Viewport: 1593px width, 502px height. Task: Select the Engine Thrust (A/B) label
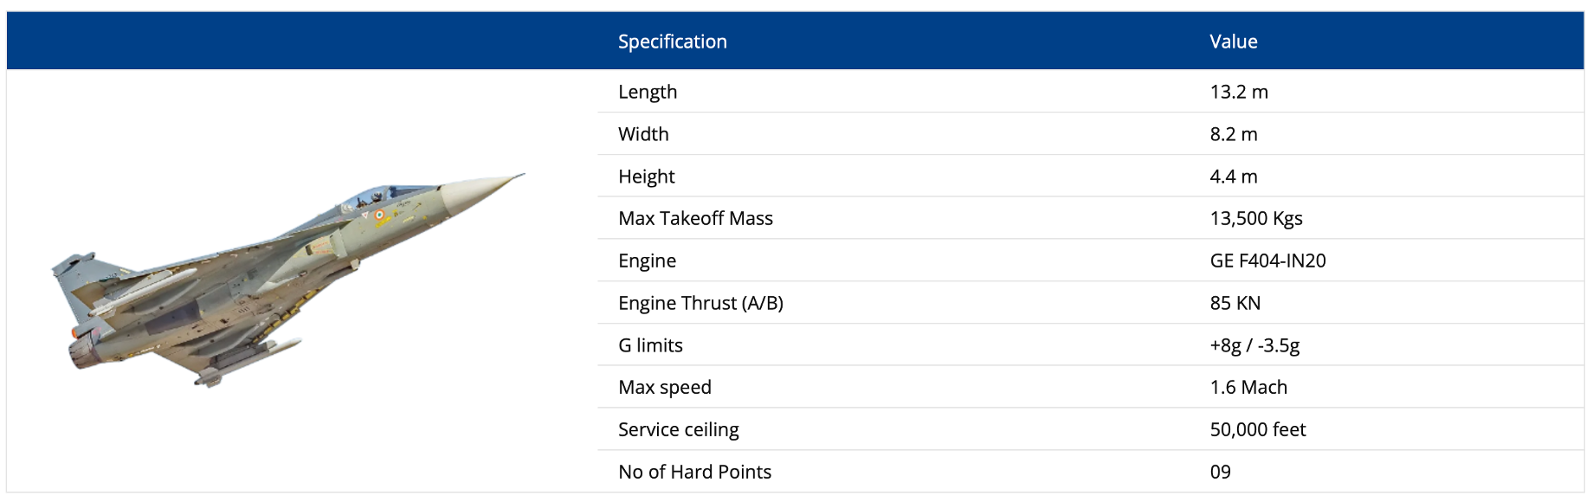pyautogui.click(x=700, y=303)
